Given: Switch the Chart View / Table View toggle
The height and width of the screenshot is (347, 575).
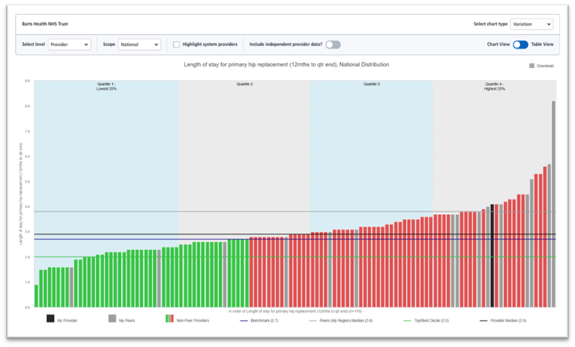Looking at the screenshot, I should pos(520,45).
